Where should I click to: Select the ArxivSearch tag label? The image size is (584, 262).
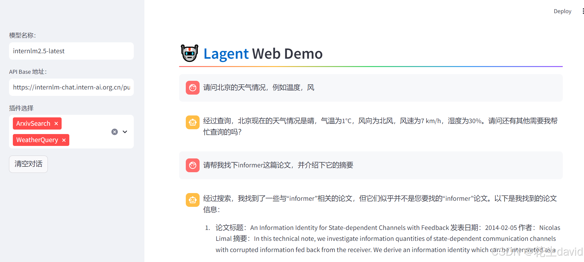33,123
